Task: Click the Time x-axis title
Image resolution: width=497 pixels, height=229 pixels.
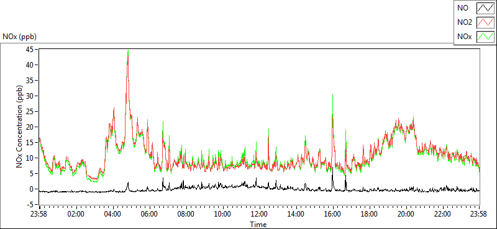Action: tap(258, 225)
